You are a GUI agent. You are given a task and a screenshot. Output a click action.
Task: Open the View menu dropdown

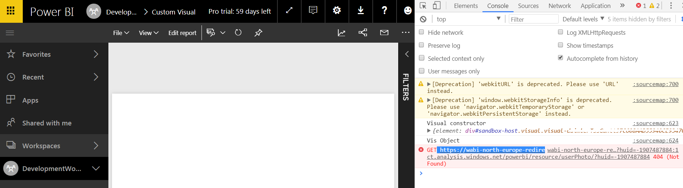pyautogui.click(x=149, y=33)
